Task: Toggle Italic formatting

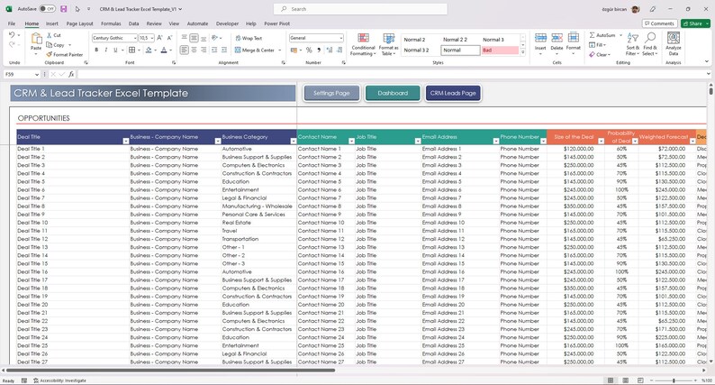Action: (105, 50)
